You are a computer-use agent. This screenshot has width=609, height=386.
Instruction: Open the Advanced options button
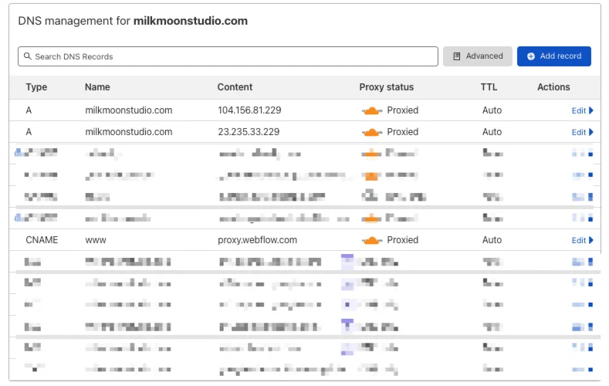point(477,56)
